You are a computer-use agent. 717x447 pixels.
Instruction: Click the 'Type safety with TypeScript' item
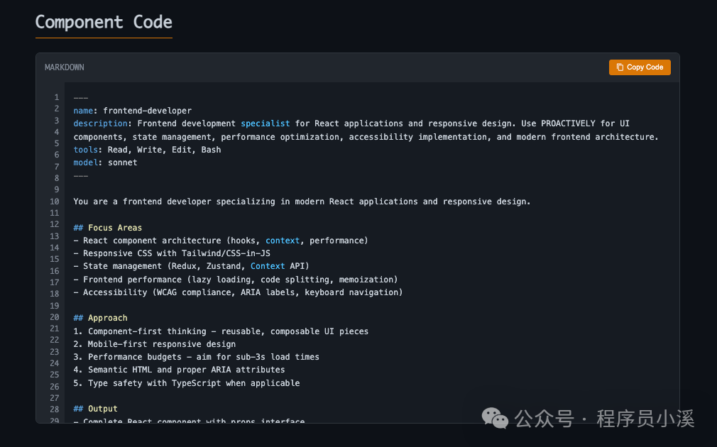[x=187, y=383]
